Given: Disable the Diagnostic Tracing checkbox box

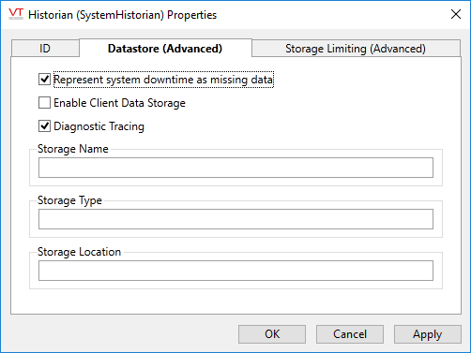Looking at the screenshot, I should pos(44,126).
